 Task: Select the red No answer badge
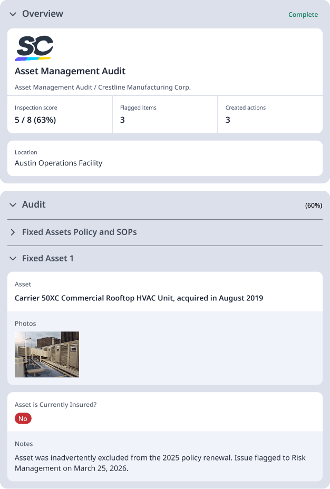click(x=23, y=418)
